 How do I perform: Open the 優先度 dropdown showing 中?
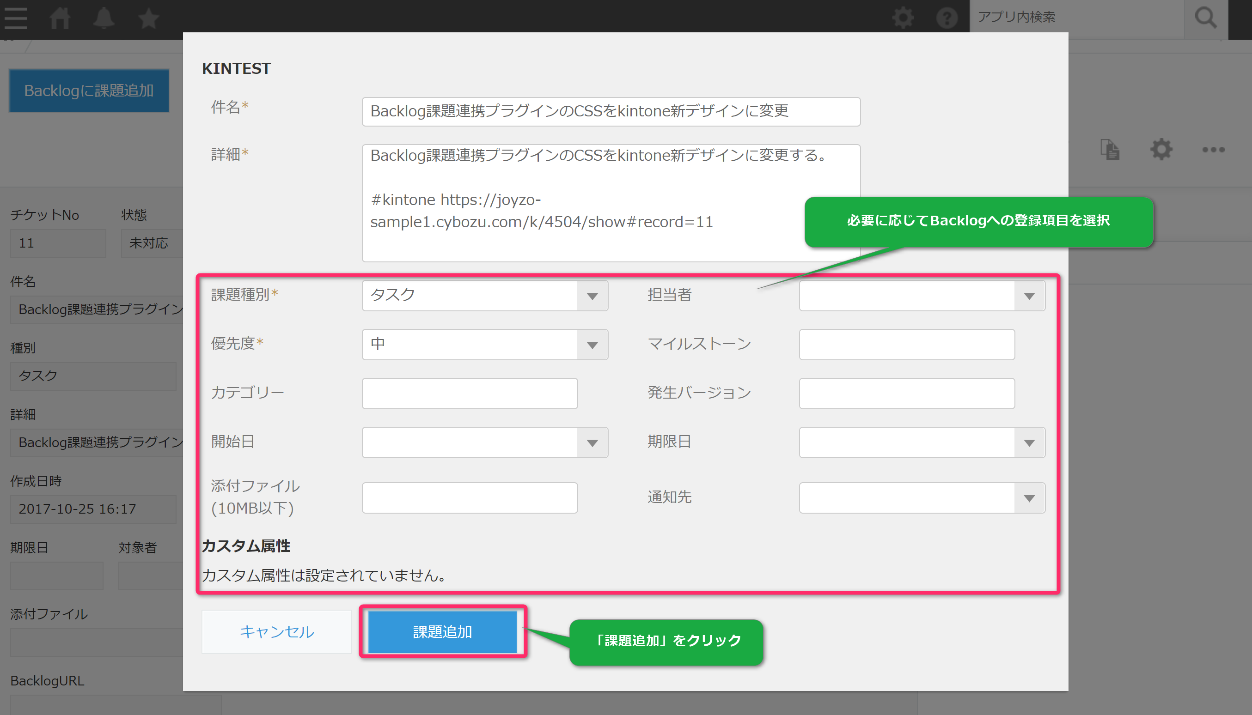485,344
